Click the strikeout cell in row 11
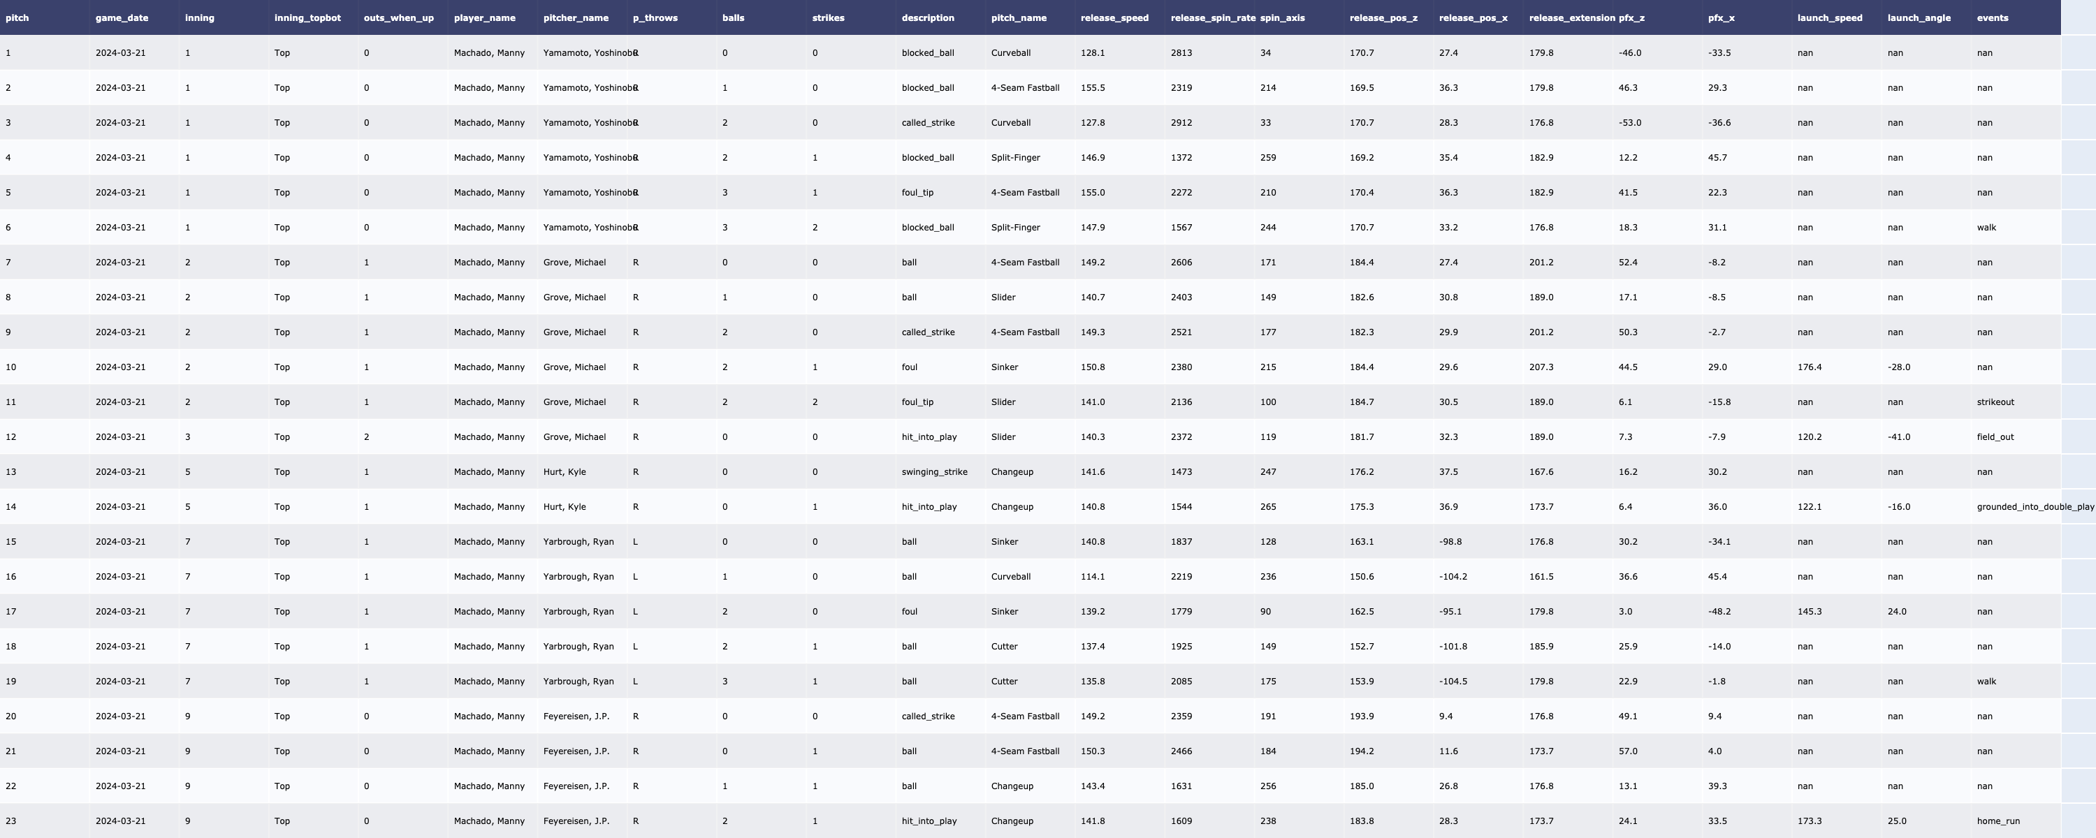This screenshot has width=2096, height=838. 1995,402
